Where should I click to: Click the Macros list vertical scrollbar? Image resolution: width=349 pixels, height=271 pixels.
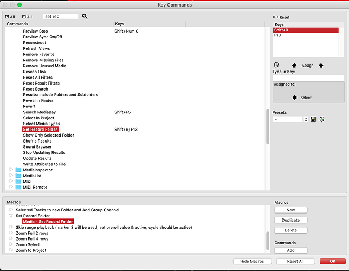[x=268, y=241]
